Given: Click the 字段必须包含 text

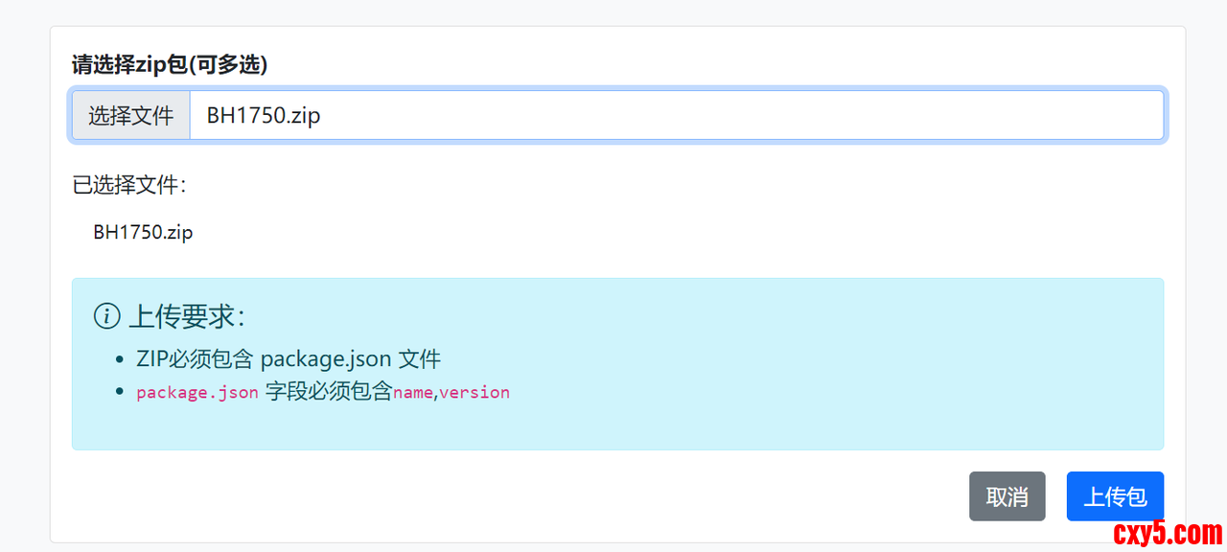Looking at the screenshot, I should pyautogui.click(x=329, y=391).
